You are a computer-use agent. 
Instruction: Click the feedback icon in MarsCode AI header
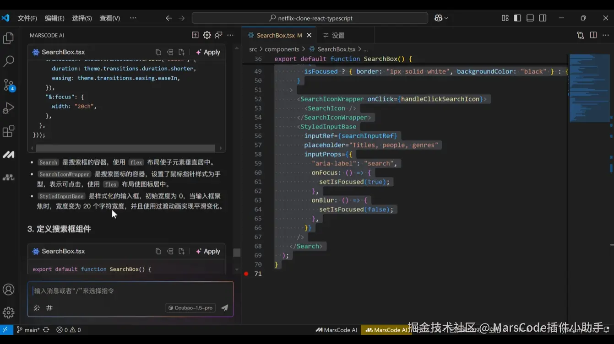coord(219,35)
